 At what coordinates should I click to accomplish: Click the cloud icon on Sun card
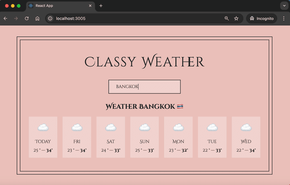click(145, 128)
